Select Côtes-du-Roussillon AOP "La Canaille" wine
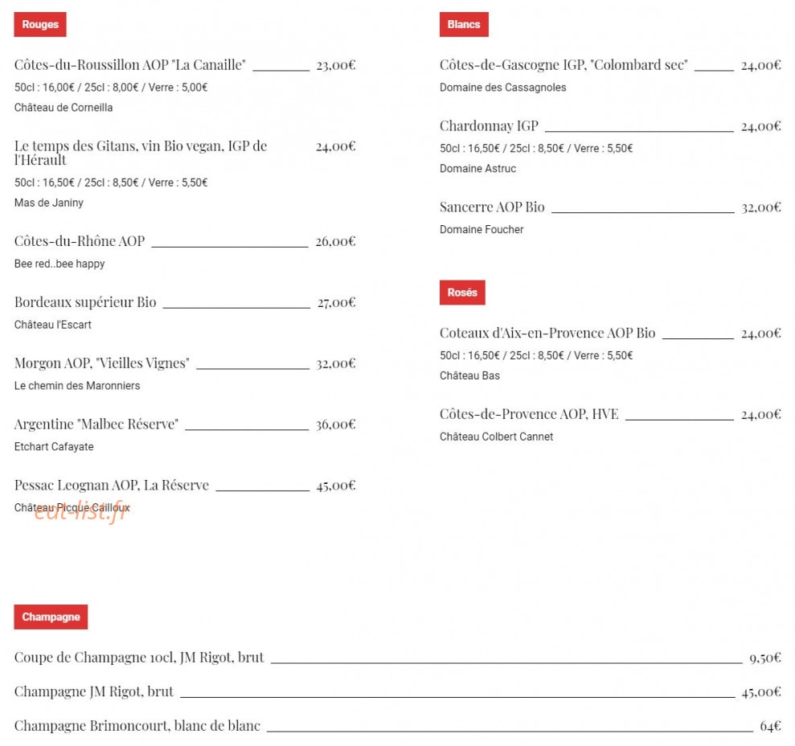The width and height of the screenshot is (795, 746). (129, 65)
